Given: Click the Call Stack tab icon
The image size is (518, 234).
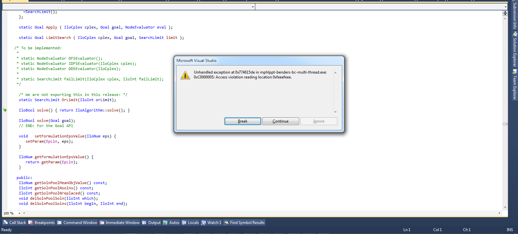Looking at the screenshot, I should click(x=6, y=223).
